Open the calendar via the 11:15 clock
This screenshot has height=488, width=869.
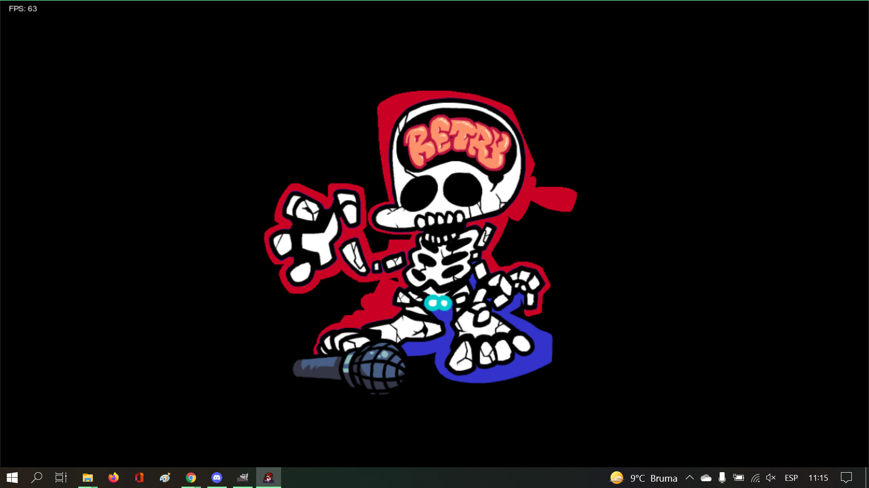(x=818, y=478)
